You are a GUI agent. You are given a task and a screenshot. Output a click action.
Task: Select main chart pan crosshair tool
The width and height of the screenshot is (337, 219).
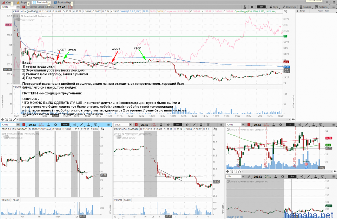click(x=2, y=119)
